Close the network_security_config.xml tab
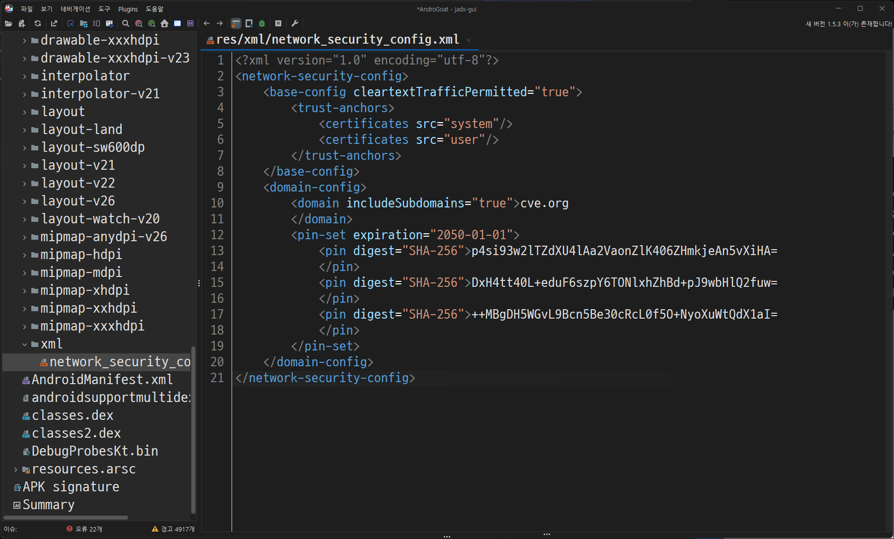894x539 pixels. pos(469,40)
